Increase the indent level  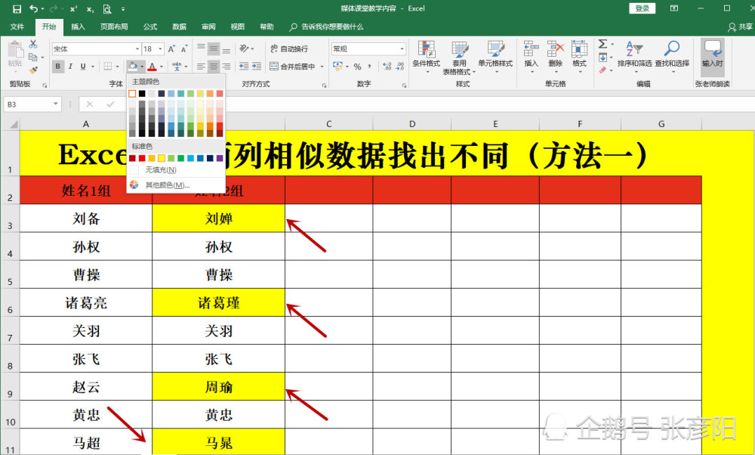(x=257, y=66)
